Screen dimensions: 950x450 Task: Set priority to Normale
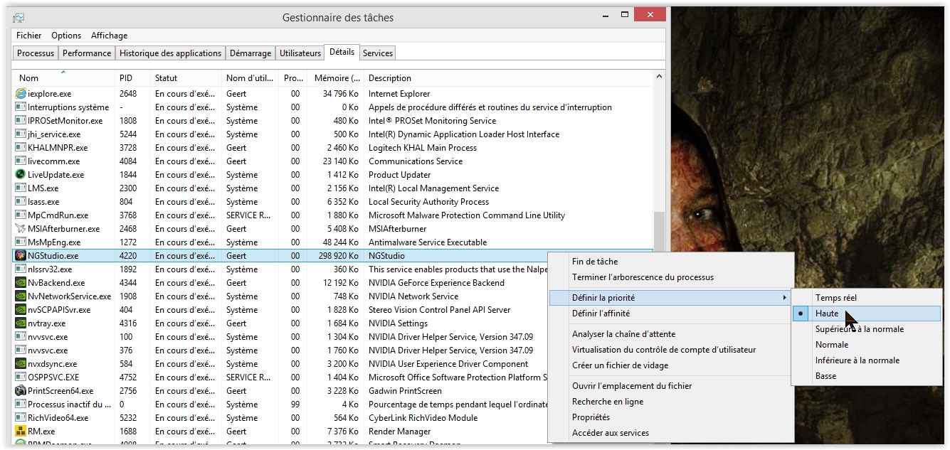(x=867, y=345)
